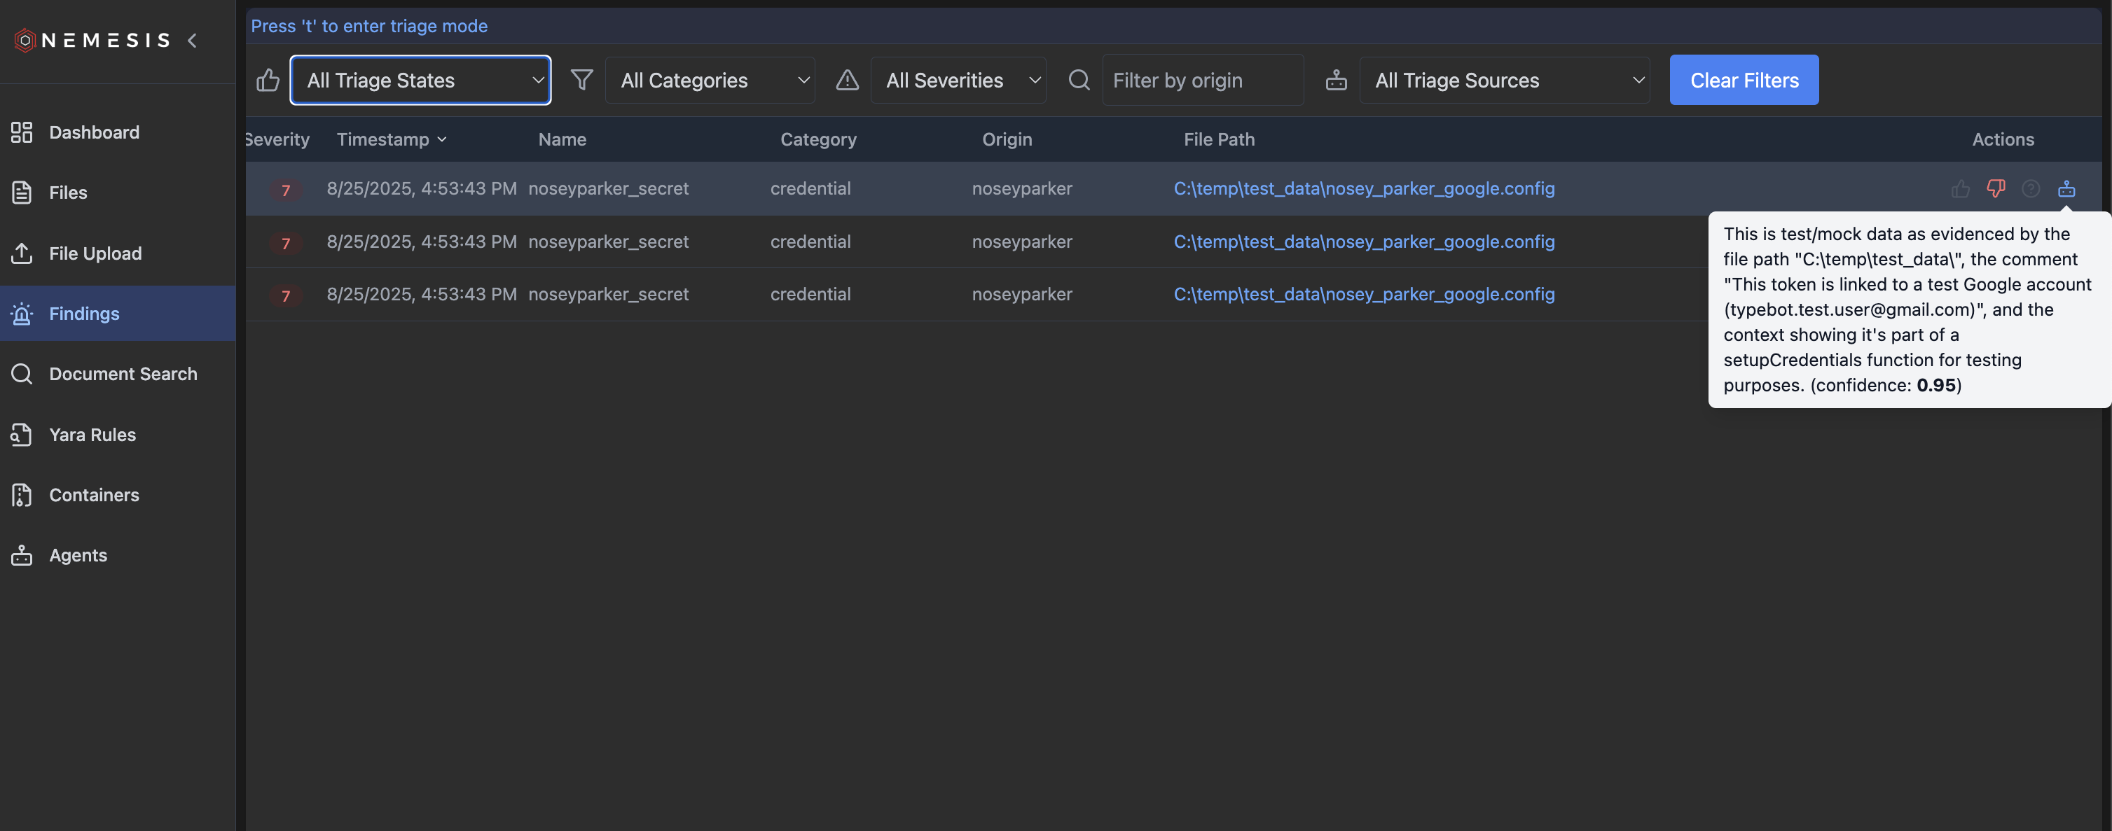Click the warning triangle severity icon
The image size is (2112, 831).
pos(847,81)
